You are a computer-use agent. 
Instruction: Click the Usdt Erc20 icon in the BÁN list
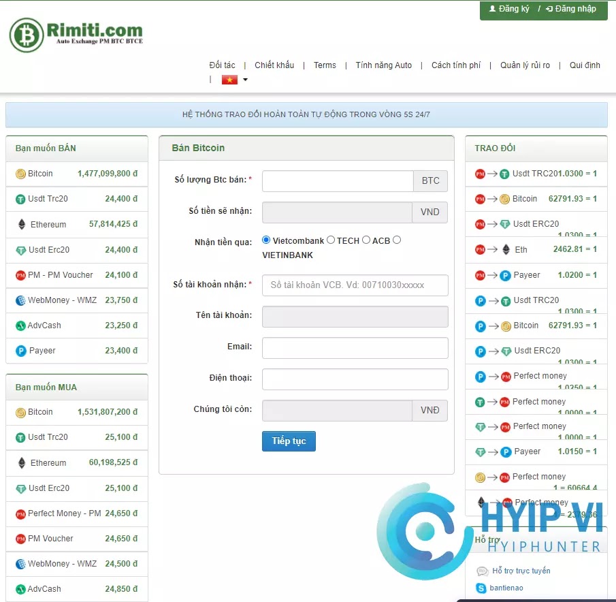tap(21, 250)
